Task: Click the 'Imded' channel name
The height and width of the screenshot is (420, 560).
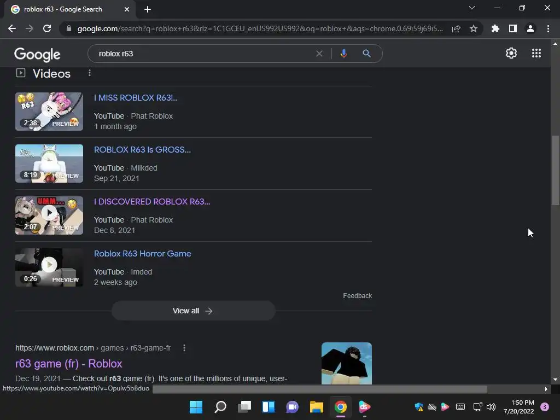Action: [142, 272]
